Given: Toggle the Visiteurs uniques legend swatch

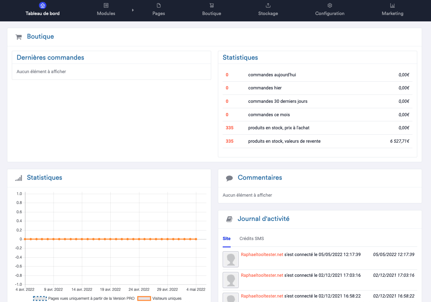Looking at the screenshot, I should coord(144,298).
